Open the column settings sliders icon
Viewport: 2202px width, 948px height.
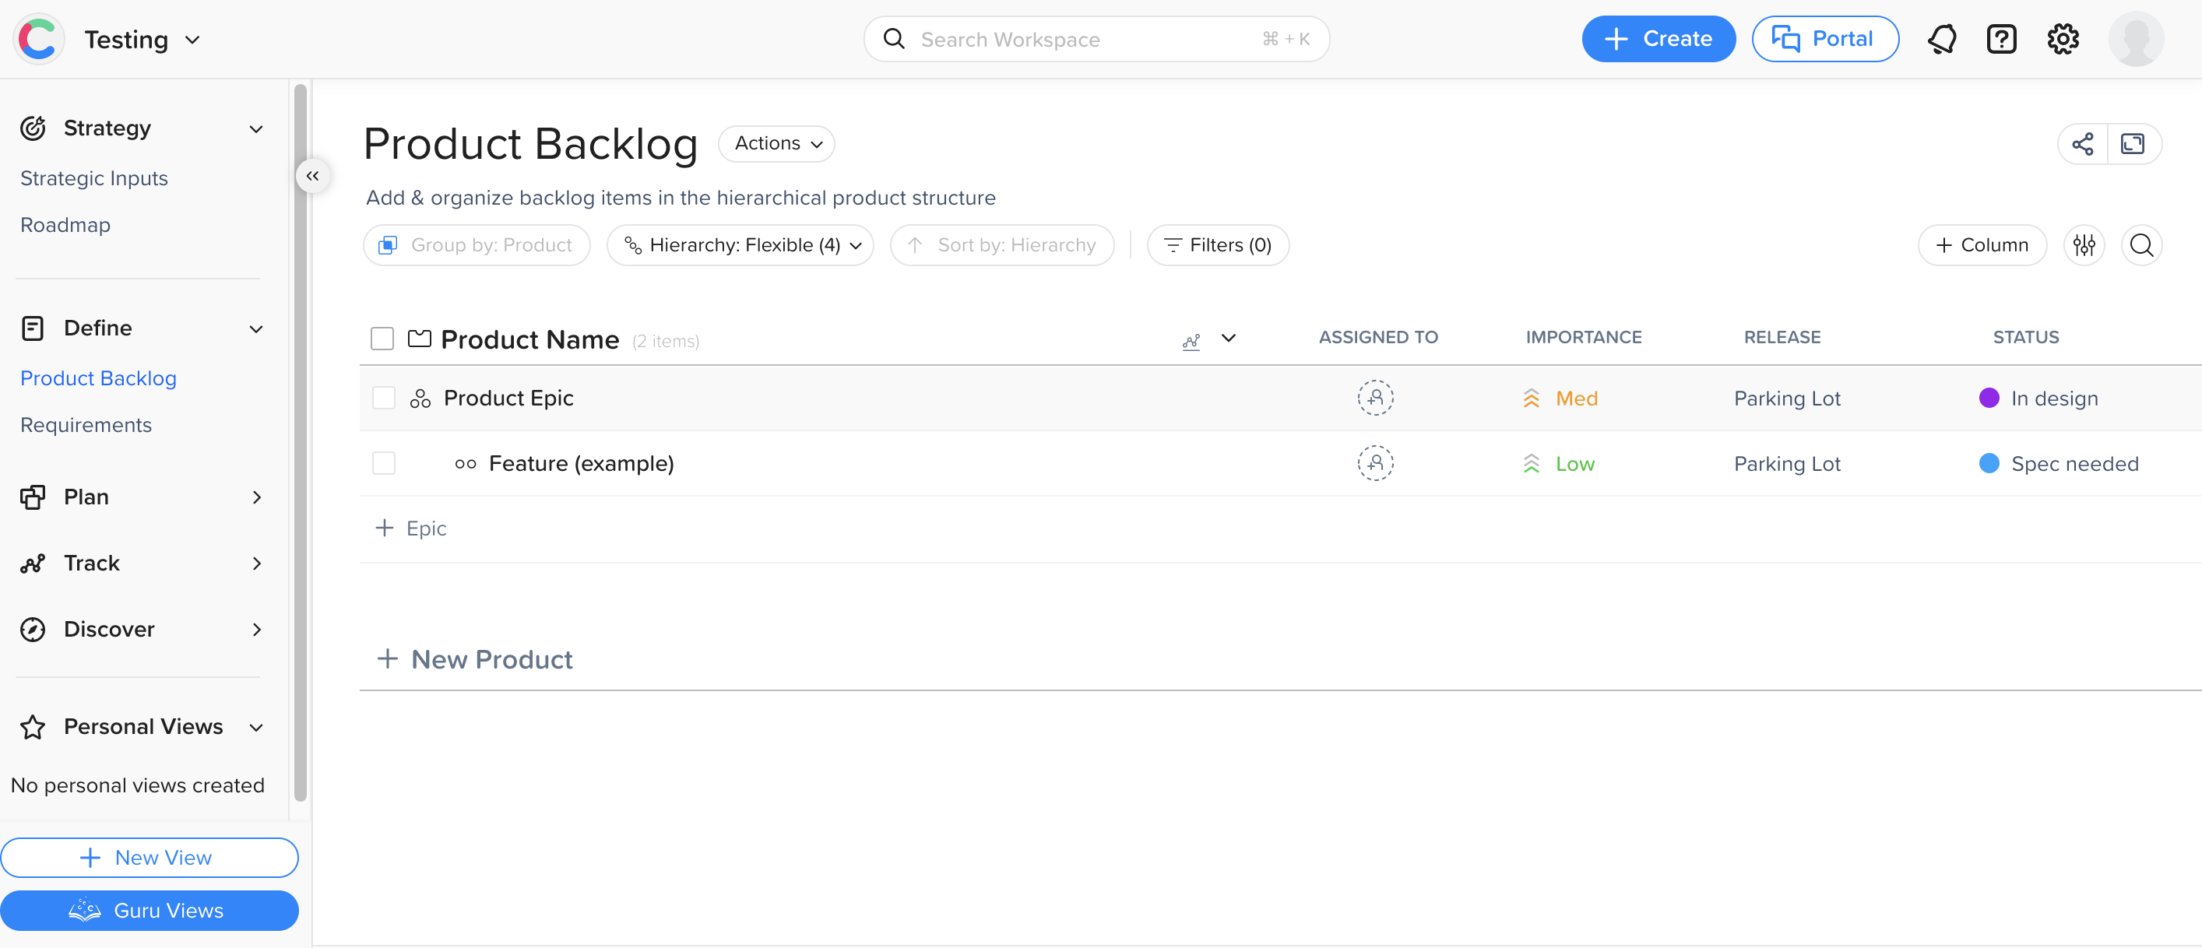(x=2084, y=245)
